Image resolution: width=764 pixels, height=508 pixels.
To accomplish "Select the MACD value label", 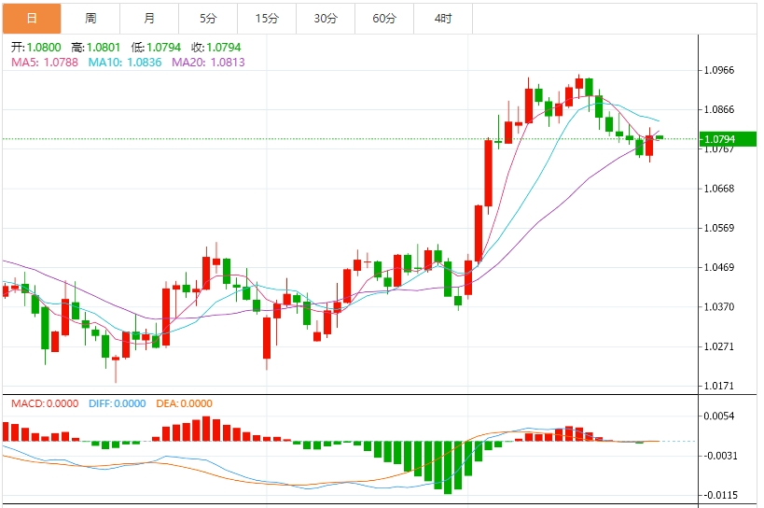I will pos(44,403).
